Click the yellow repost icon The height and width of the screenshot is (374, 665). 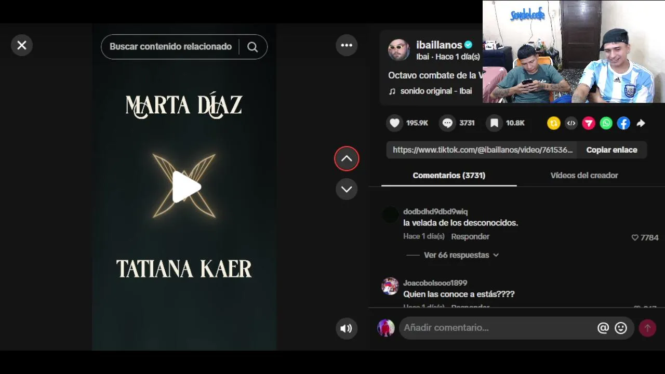click(x=553, y=123)
